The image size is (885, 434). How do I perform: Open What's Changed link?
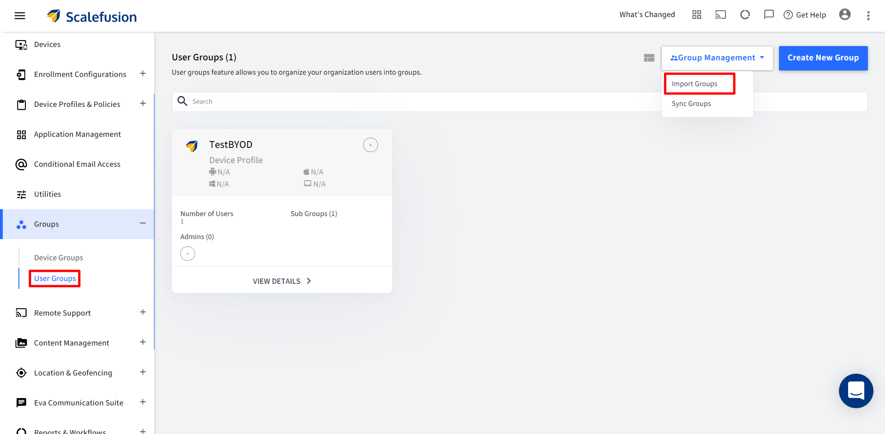pyautogui.click(x=647, y=15)
